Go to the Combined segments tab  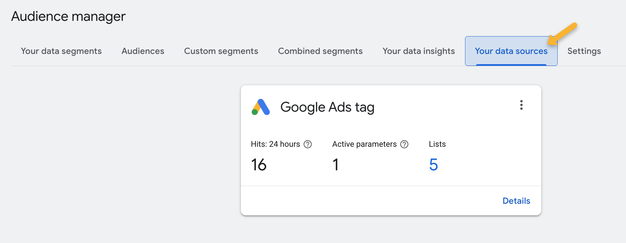[320, 51]
